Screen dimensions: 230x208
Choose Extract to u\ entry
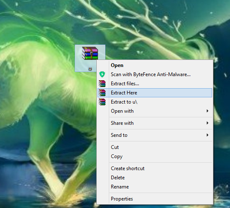point(155,102)
